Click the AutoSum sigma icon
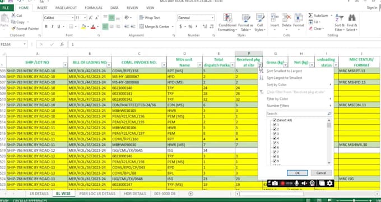 coord(310,16)
